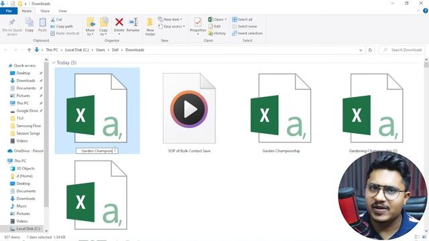Switch to the Share ribbon tab
The image size is (429, 241).
pyautogui.click(x=45, y=11)
